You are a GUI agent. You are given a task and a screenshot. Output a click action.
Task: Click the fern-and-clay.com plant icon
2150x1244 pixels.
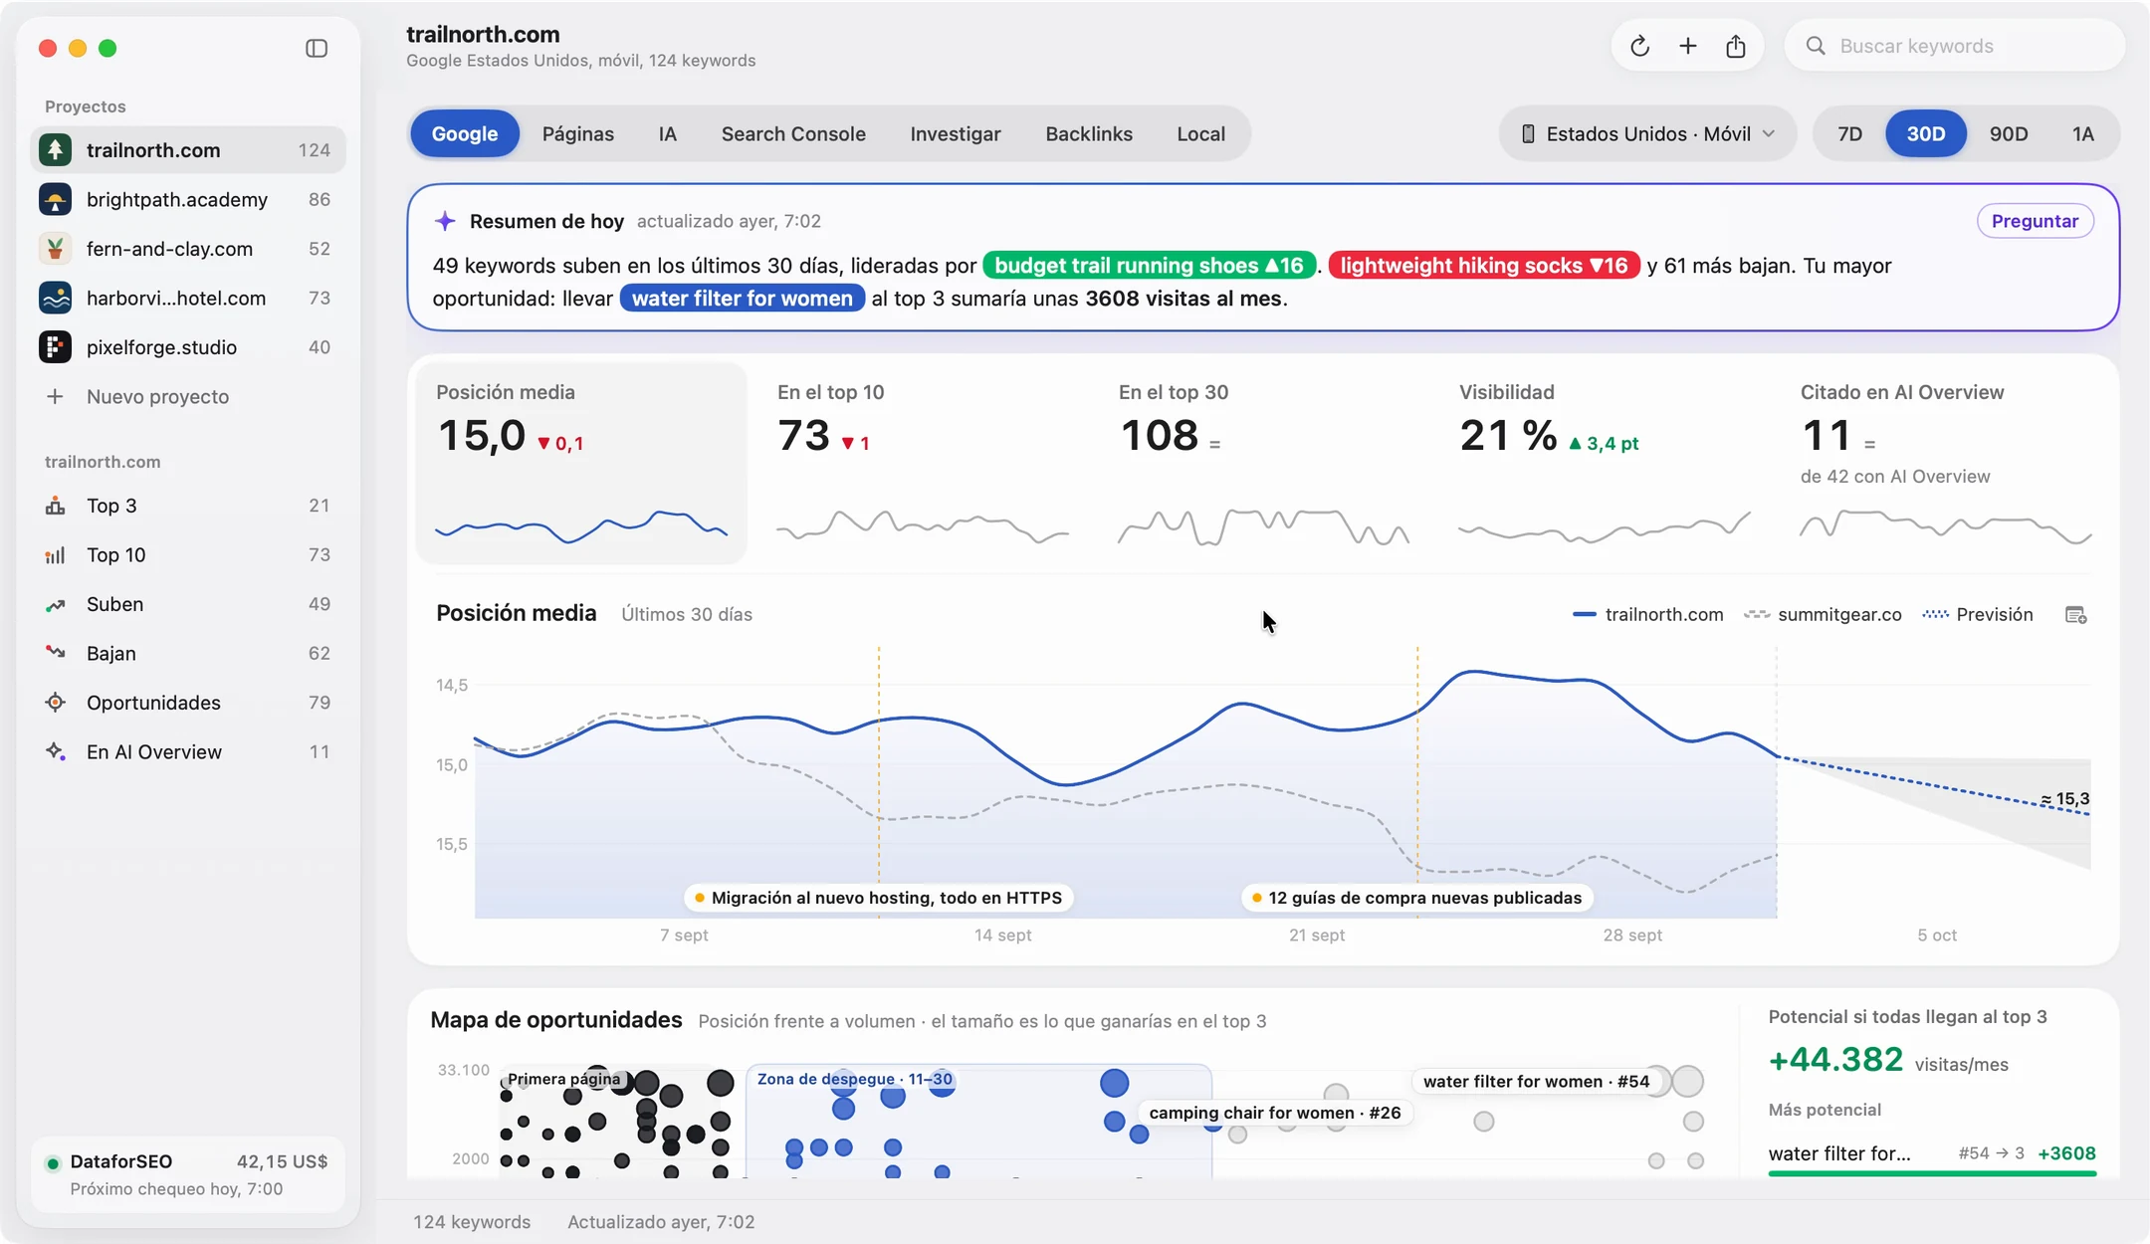click(x=55, y=248)
